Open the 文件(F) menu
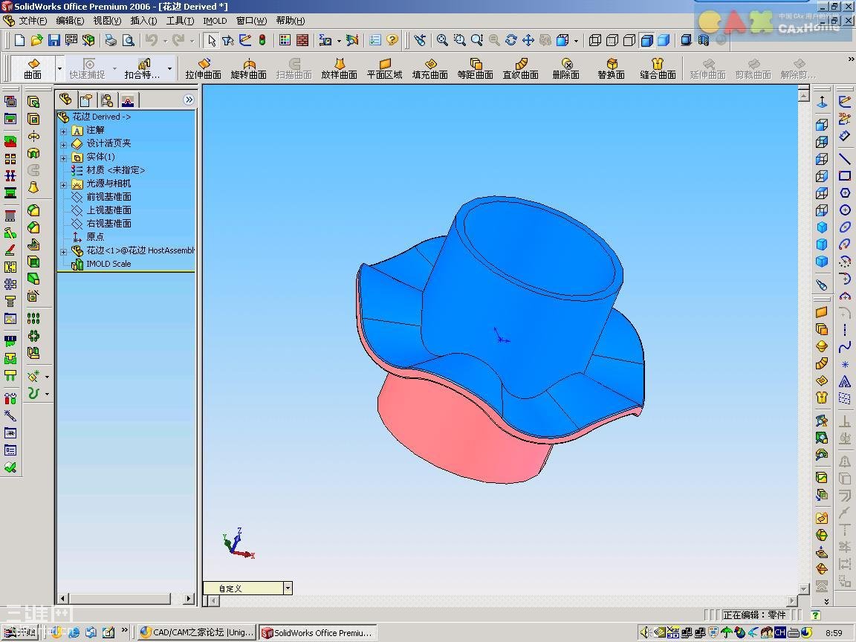This screenshot has width=856, height=642. click(33, 21)
